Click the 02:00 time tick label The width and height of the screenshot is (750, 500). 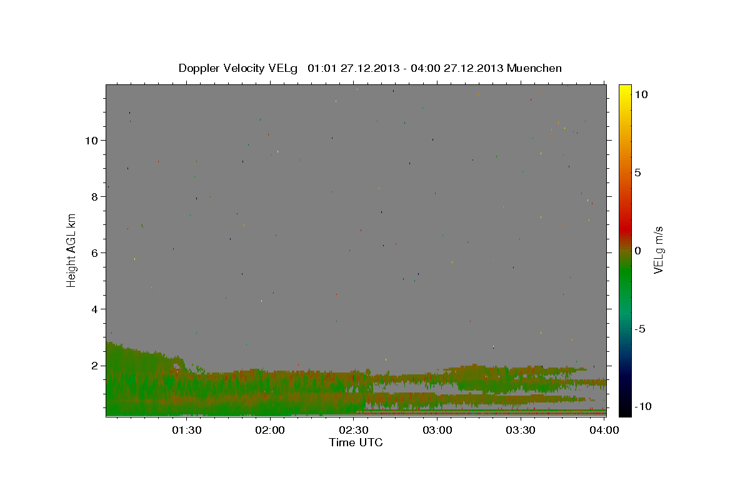271,430
